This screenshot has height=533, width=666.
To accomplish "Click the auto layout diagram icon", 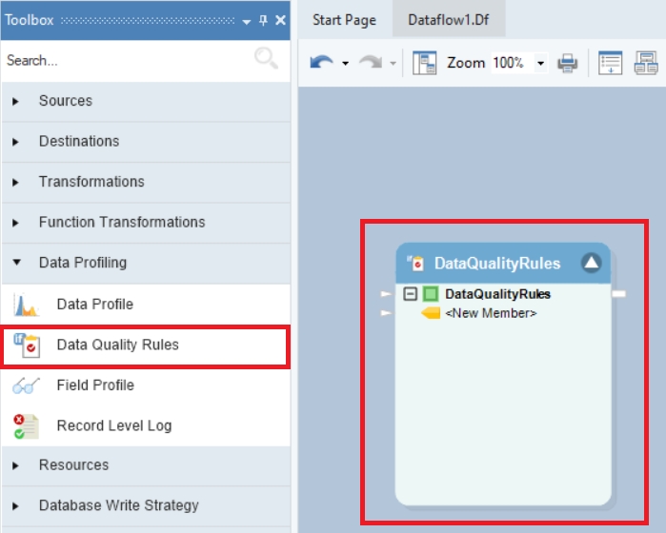I will 424,63.
